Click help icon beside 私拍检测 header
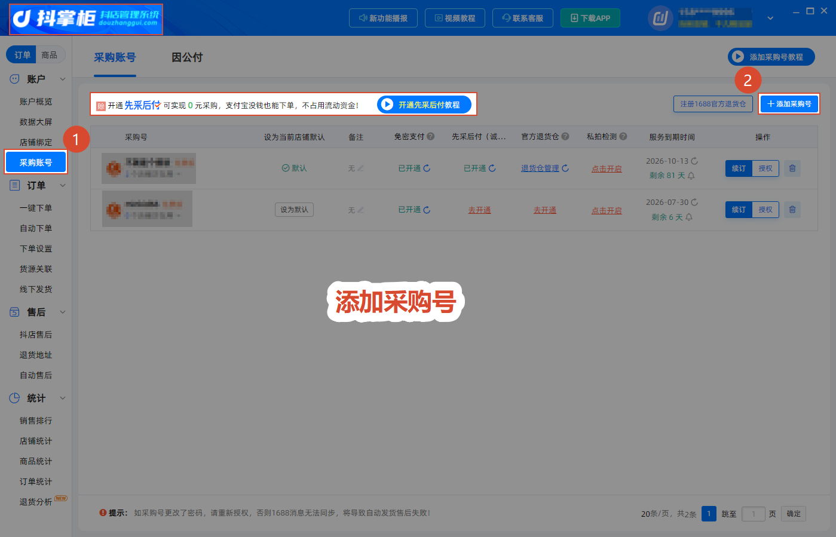 pos(623,136)
